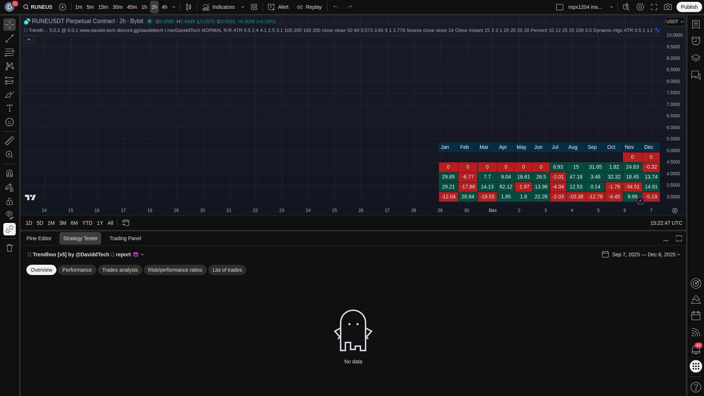Start bar Replay mode

[309, 7]
